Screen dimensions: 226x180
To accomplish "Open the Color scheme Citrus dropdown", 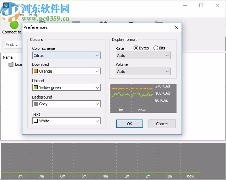I will pyautogui.click(x=66, y=55).
